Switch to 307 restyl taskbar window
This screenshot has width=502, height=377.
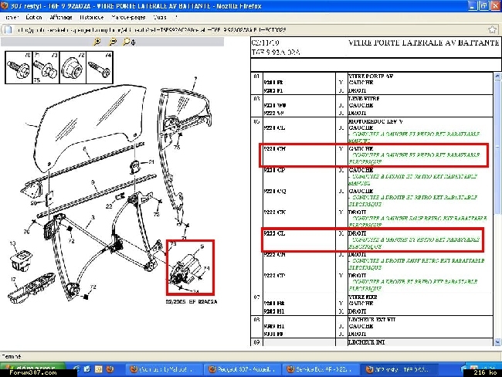(399, 369)
